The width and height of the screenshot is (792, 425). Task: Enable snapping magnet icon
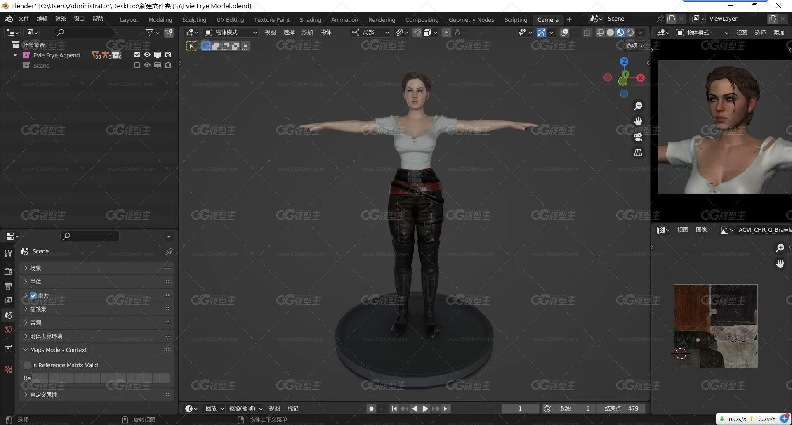[417, 32]
